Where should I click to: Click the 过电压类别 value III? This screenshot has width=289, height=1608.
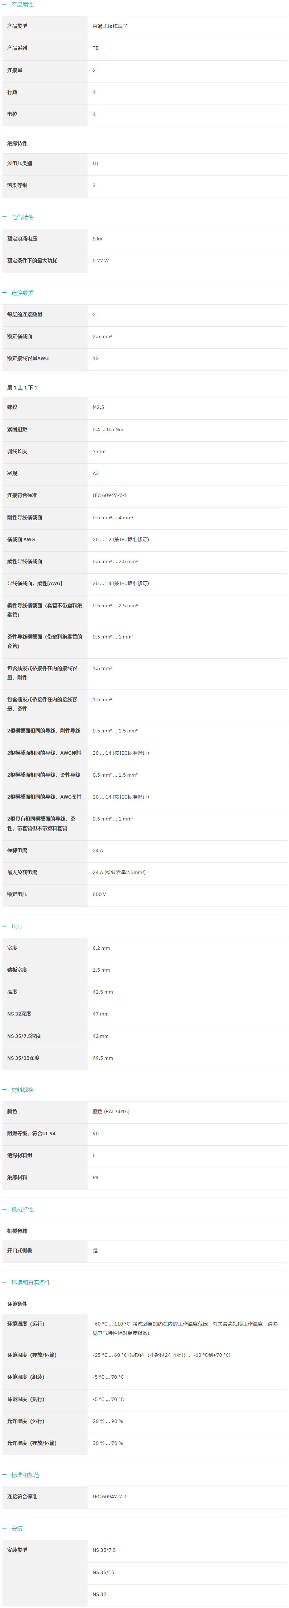(96, 163)
